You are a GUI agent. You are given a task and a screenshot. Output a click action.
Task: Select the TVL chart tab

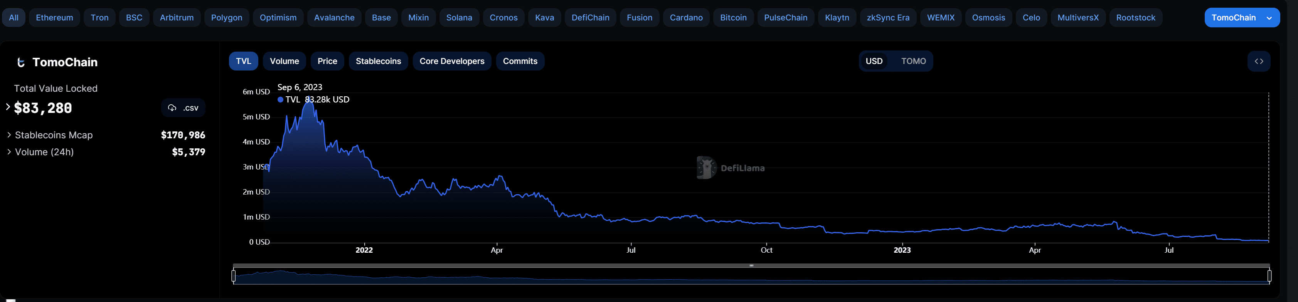(243, 61)
